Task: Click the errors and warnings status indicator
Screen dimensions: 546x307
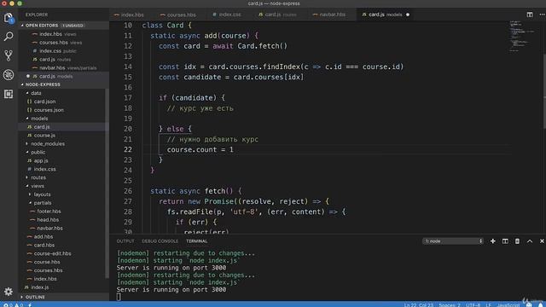Action: [x=13, y=305]
